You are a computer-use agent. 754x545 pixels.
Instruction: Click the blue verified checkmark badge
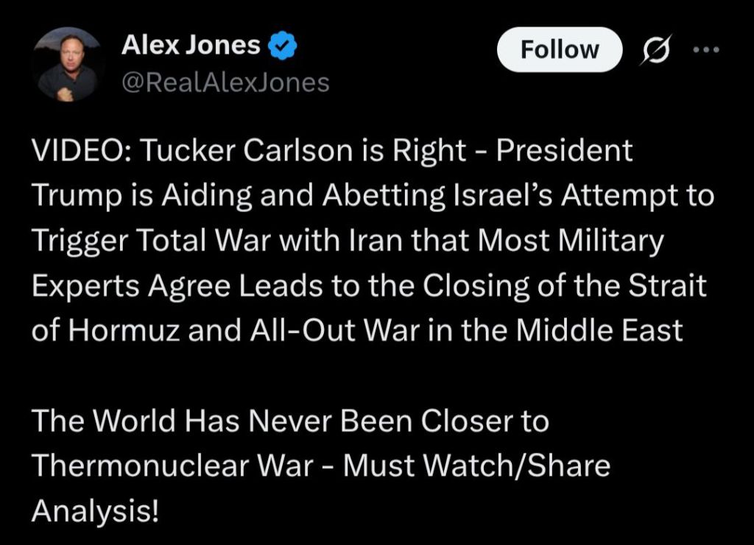tap(282, 46)
